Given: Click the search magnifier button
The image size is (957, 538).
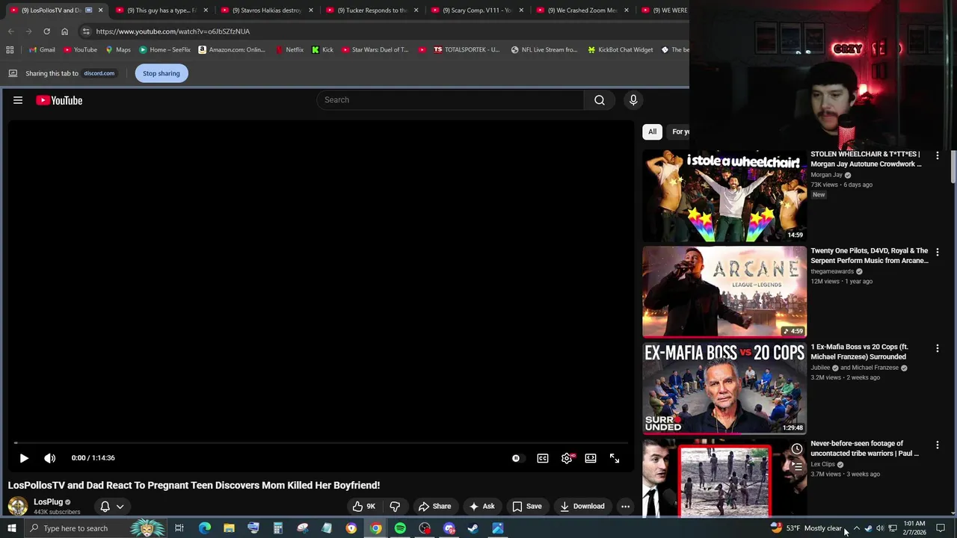Looking at the screenshot, I should (x=599, y=100).
